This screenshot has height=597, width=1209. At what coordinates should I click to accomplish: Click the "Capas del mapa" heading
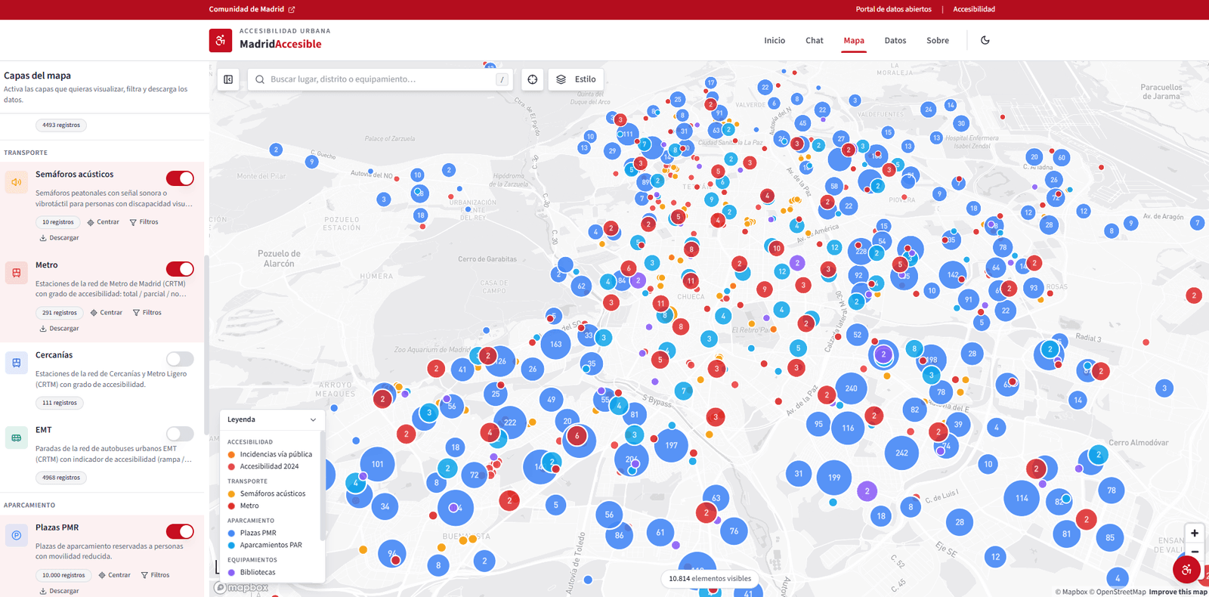coord(37,76)
